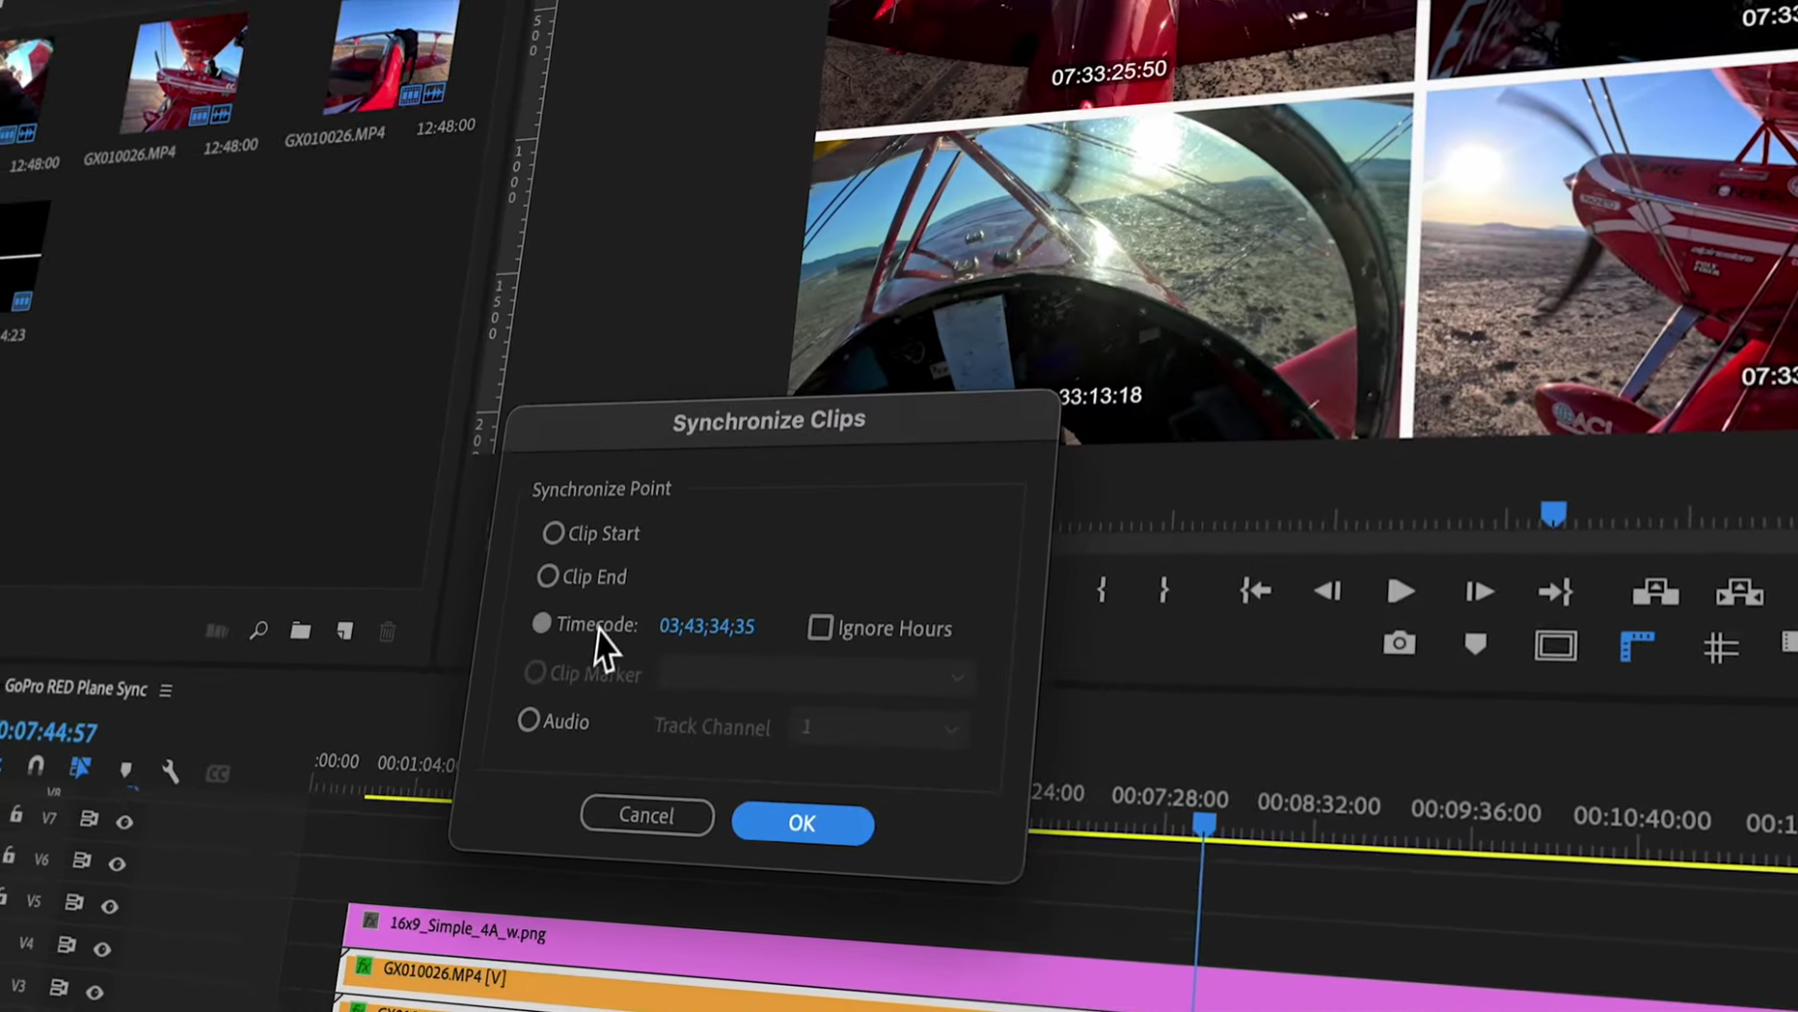
Task: Toggle the blue Show Rulers icon
Action: [x=1638, y=646]
